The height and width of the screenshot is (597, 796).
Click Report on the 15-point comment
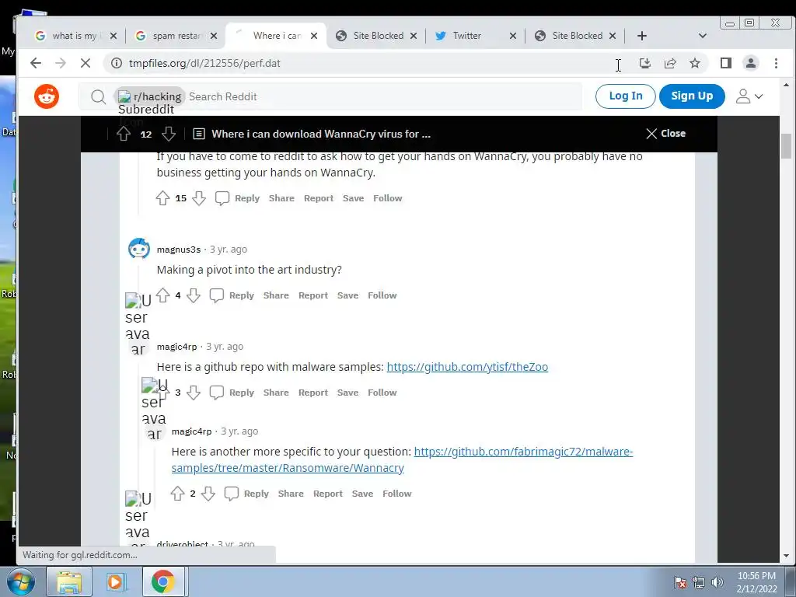pos(318,198)
